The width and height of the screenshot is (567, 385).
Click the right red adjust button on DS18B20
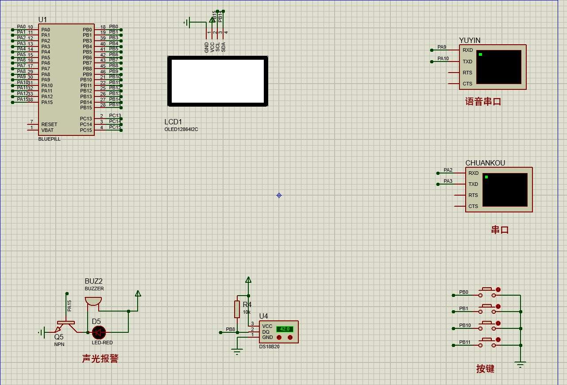coord(290,337)
